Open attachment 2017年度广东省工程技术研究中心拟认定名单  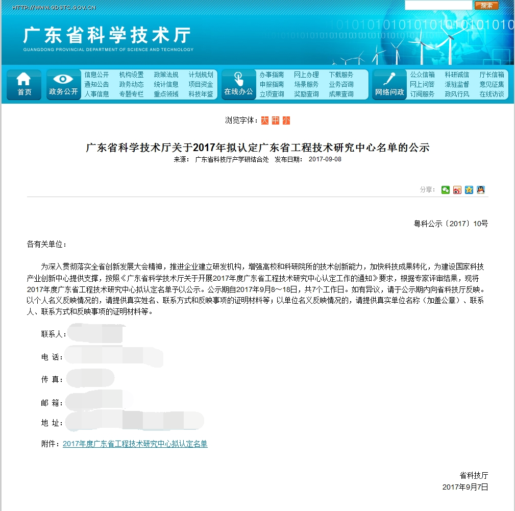pos(135,444)
